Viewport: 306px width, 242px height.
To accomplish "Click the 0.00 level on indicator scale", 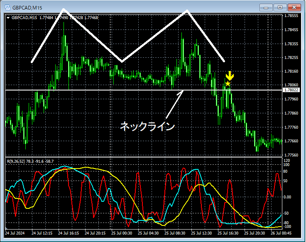I will pyautogui.click(x=287, y=197).
